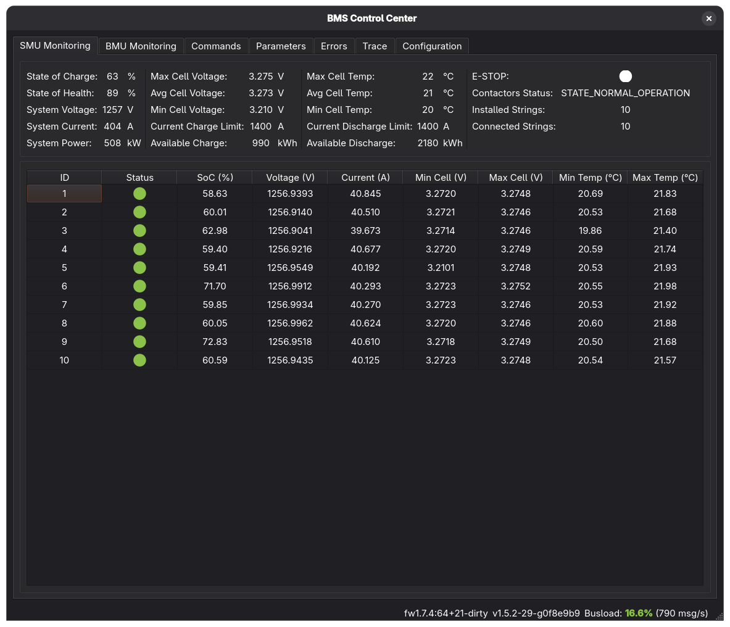Select ID cell of row 1
Viewport: 730px width, 627px height.
[64, 194]
